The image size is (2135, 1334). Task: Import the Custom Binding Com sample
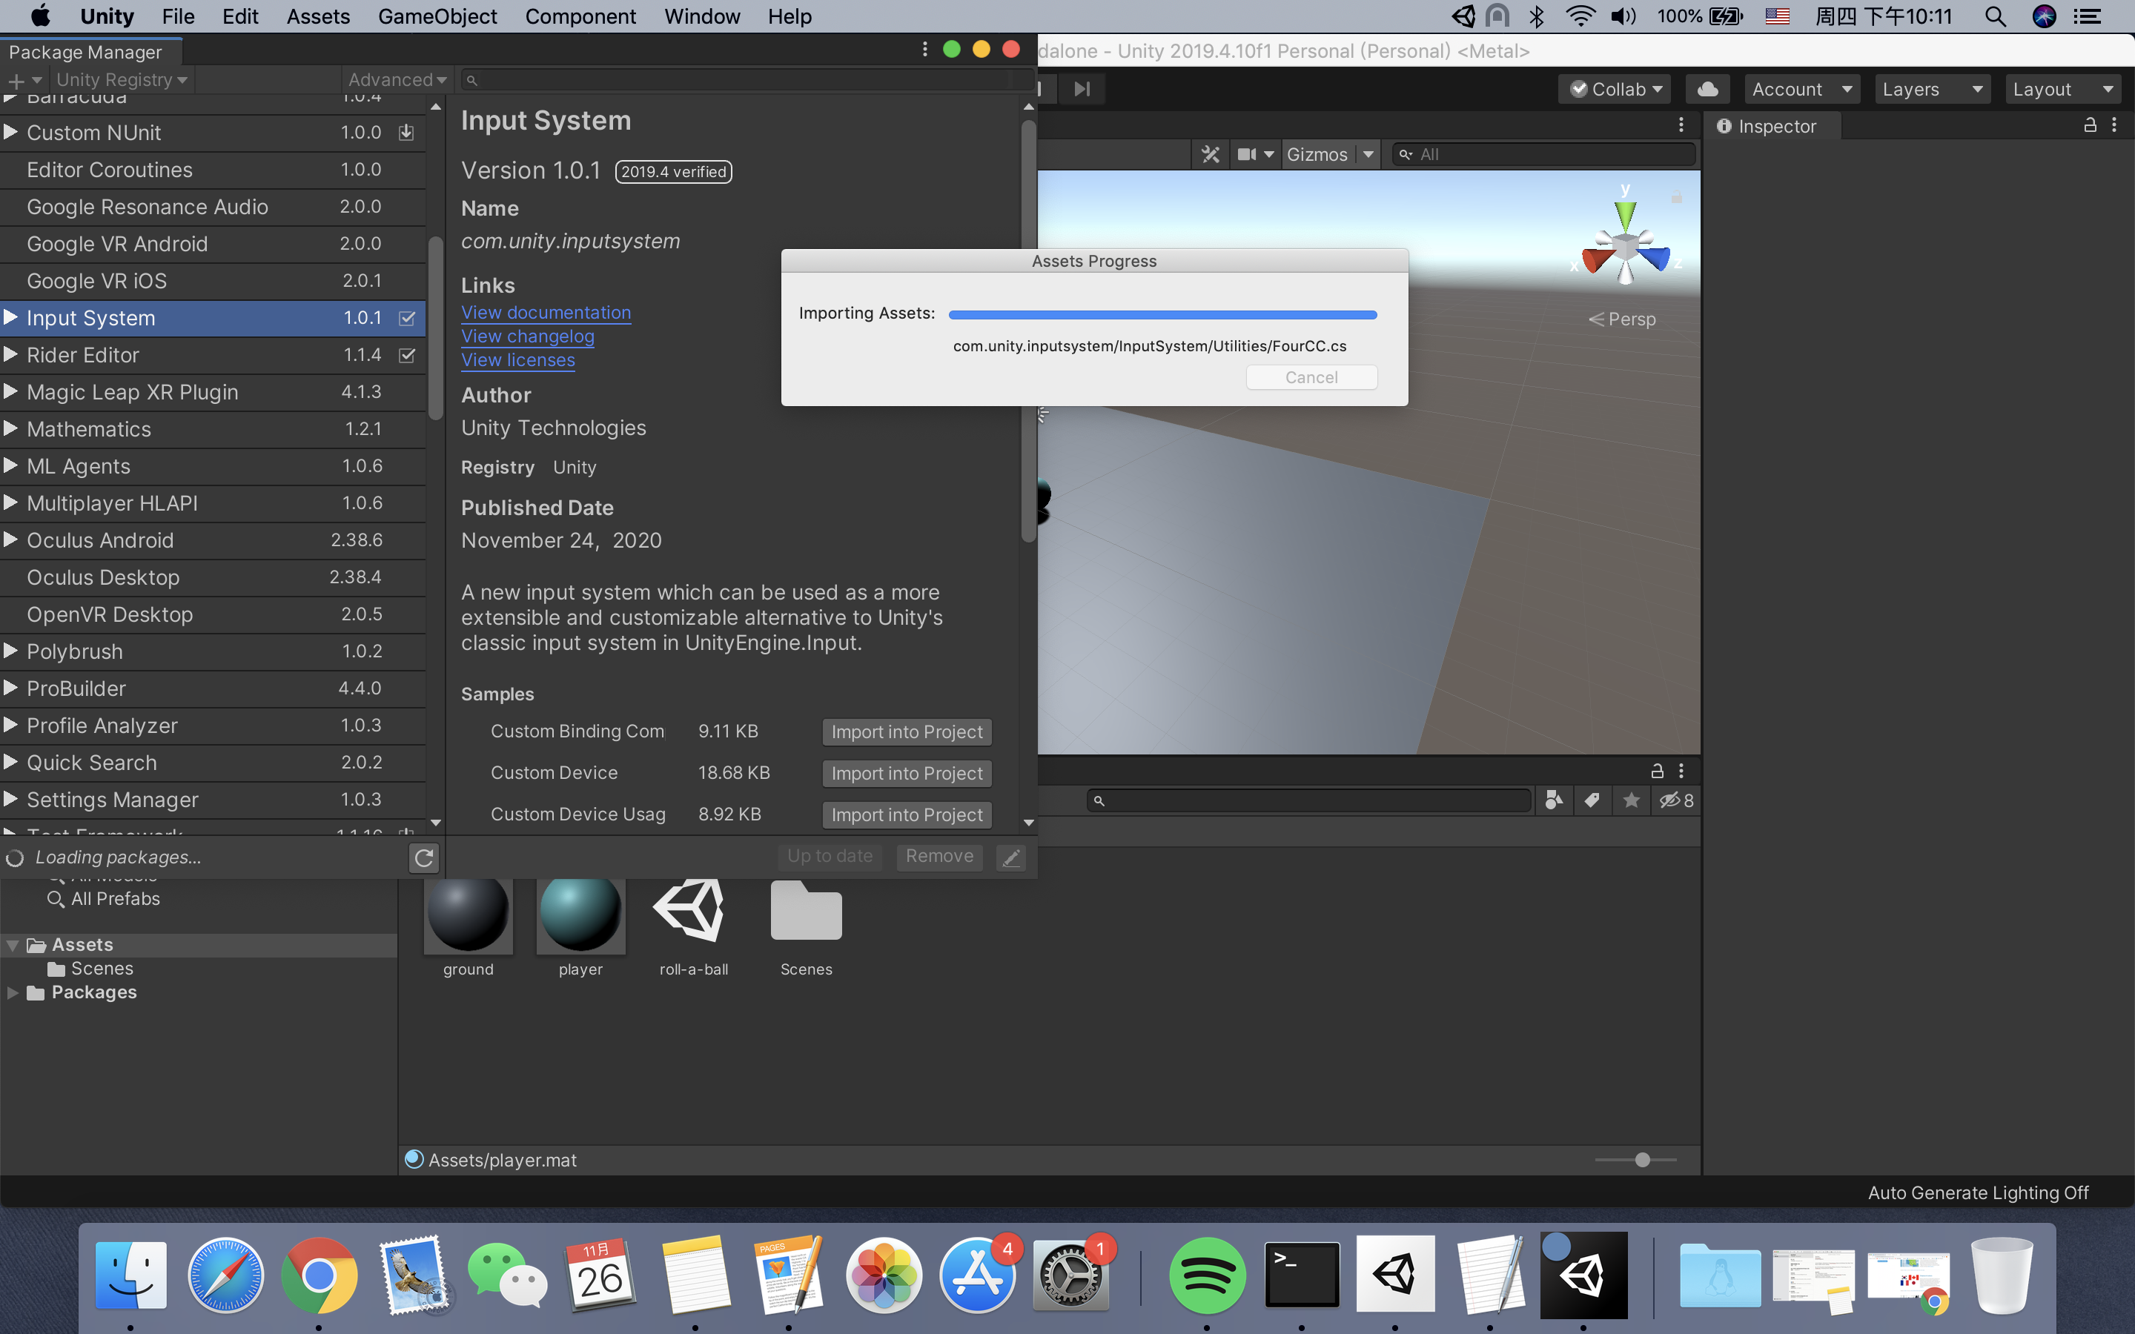[907, 731]
